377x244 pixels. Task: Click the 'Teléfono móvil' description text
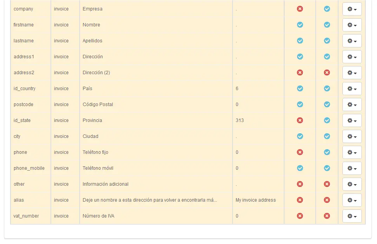98,168
